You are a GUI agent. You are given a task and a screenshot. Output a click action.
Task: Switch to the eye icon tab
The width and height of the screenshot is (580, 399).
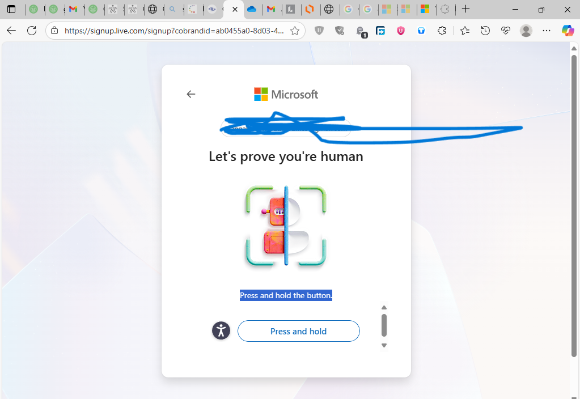pyautogui.click(x=212, y=9)
